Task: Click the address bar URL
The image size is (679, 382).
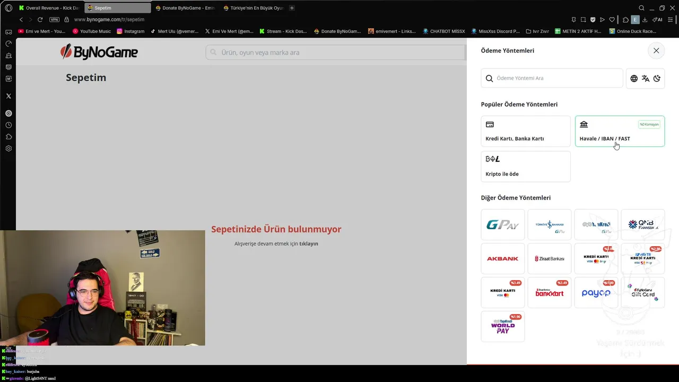Action: [x=109, y=20]
